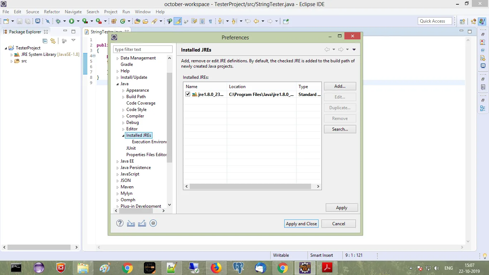Click the yellow Back navigation arrow in the toolbar
489x275 pixels.
pyautogui.click(x=256, y=21)
